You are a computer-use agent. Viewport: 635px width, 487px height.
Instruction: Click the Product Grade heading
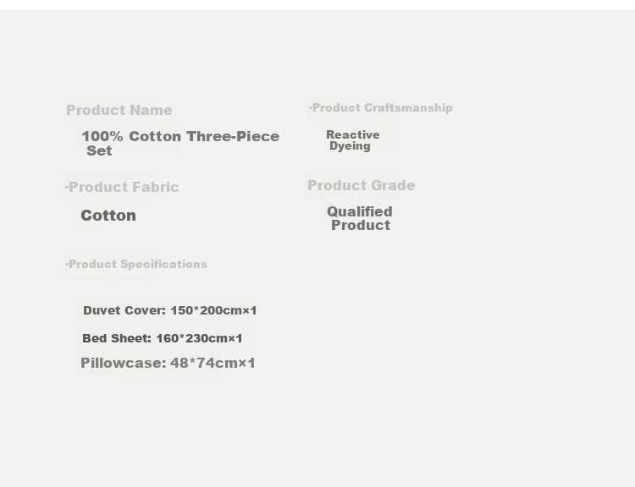[362, 185]
